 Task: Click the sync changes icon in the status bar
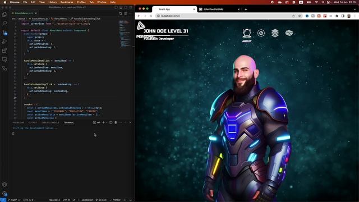tap(19, 200)
